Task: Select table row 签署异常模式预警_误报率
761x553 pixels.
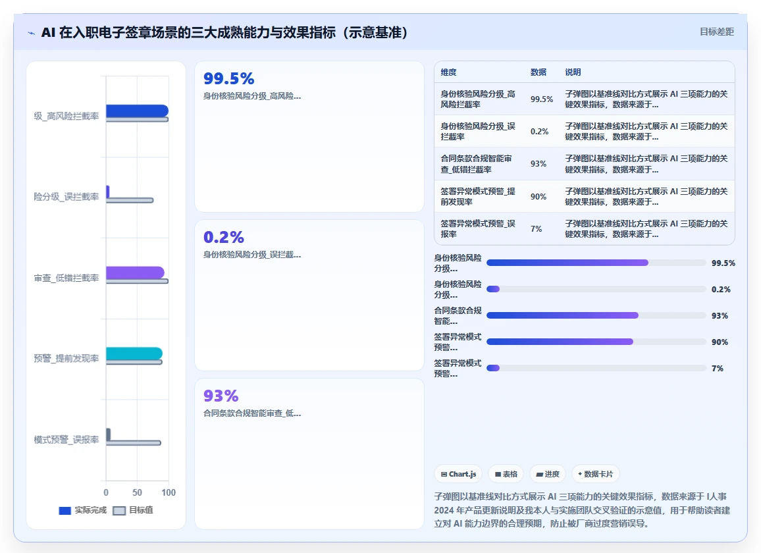Action: [x=585, y=228]
